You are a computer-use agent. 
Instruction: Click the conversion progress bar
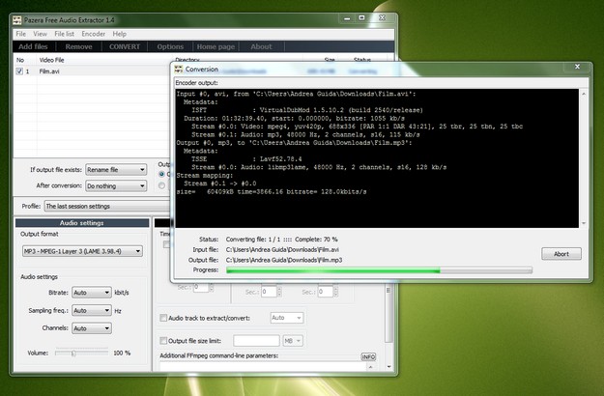coord(380,270)
